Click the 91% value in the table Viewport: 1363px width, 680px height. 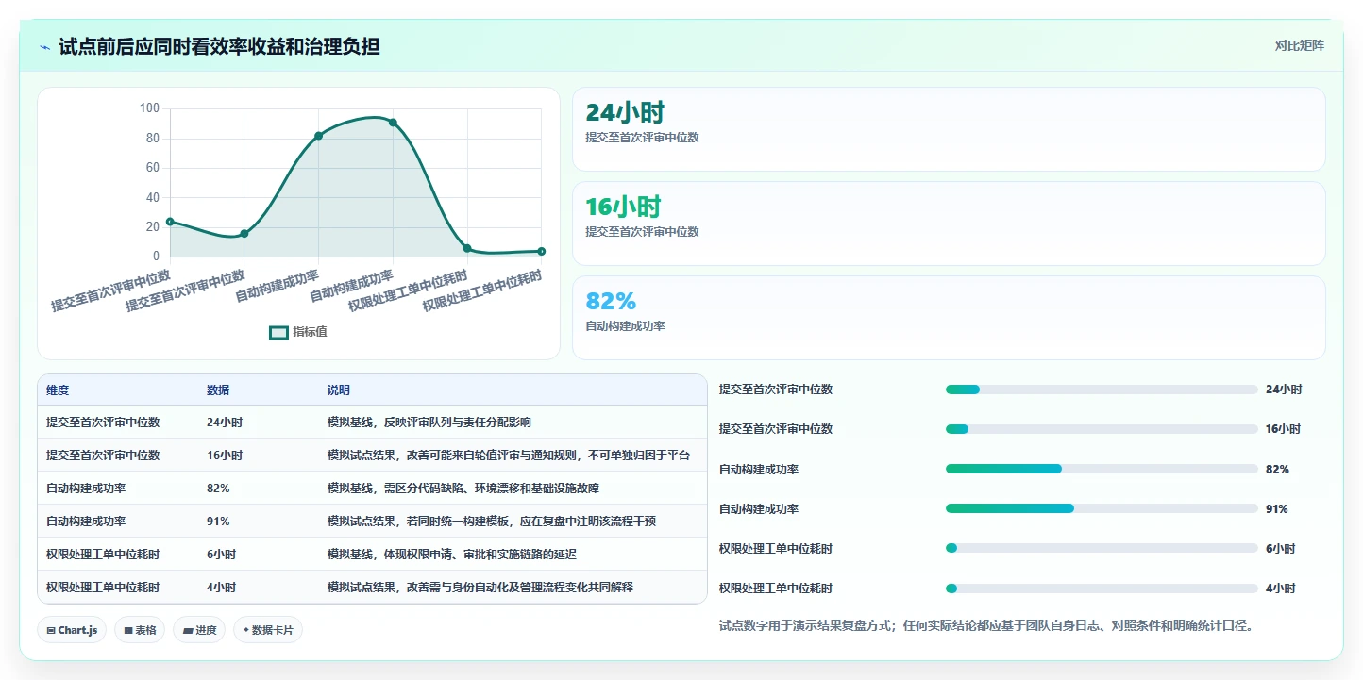tap(218, 522)
